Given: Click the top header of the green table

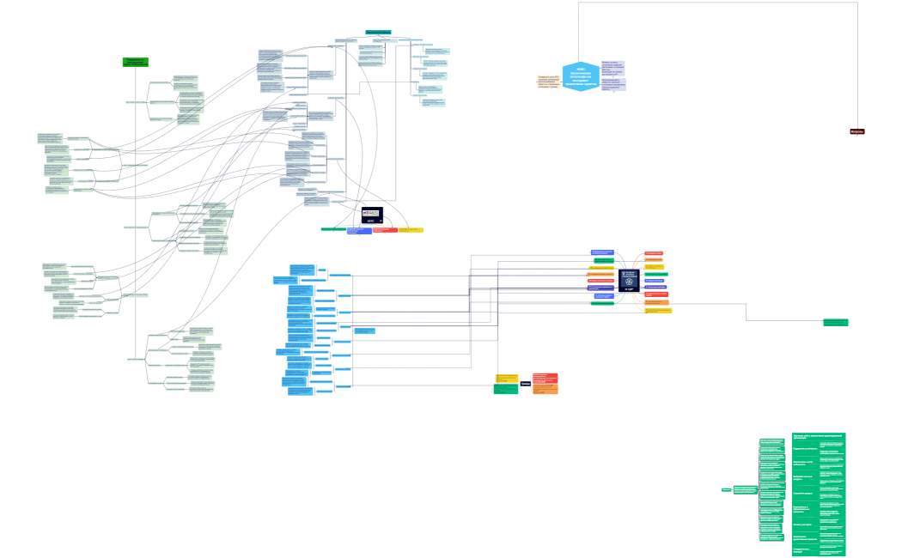Looking at the screenshot, I should pyautogui.click(x=818, y=437).
